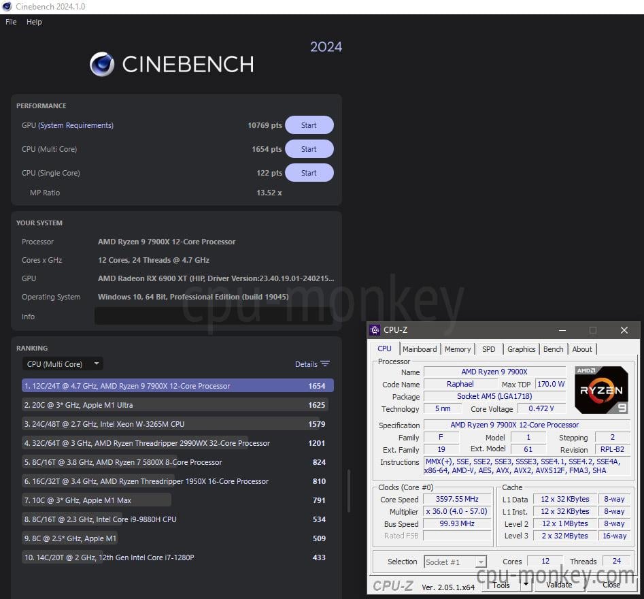Open the CPU (Multi Core) ranking dropdown

click(x=63, y=364)
